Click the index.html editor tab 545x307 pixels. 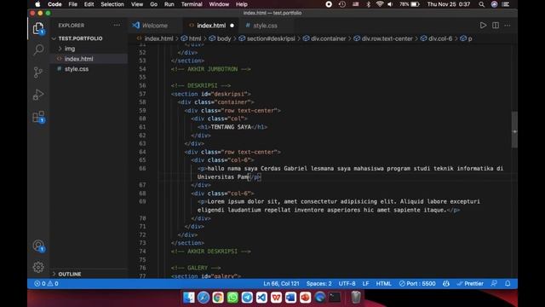pyautogui.click(x=211, y=26)
